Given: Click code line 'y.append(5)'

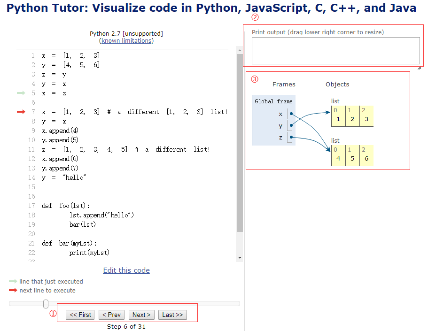Looking at the screenshot, I should click(60, 140).
